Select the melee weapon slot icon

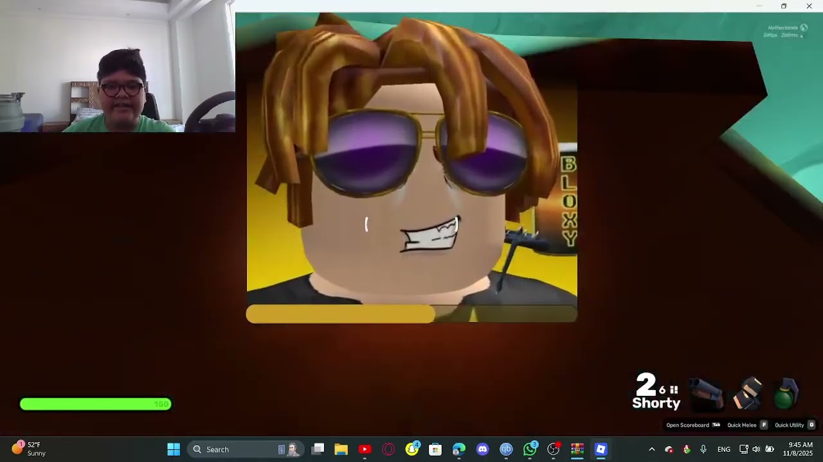tap(748, 393)
